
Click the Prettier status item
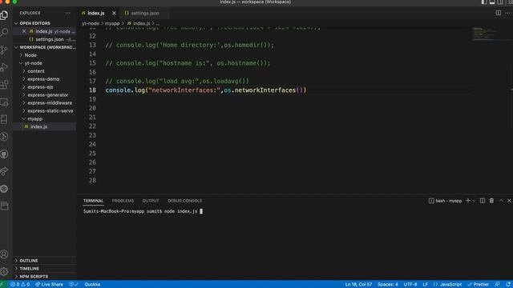[x=478, y=285]
